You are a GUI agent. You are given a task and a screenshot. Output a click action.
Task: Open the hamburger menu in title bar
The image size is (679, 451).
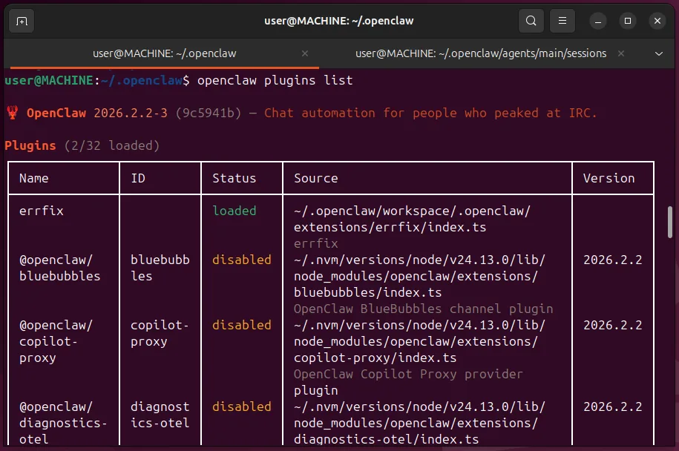click(x=562, y=21)
